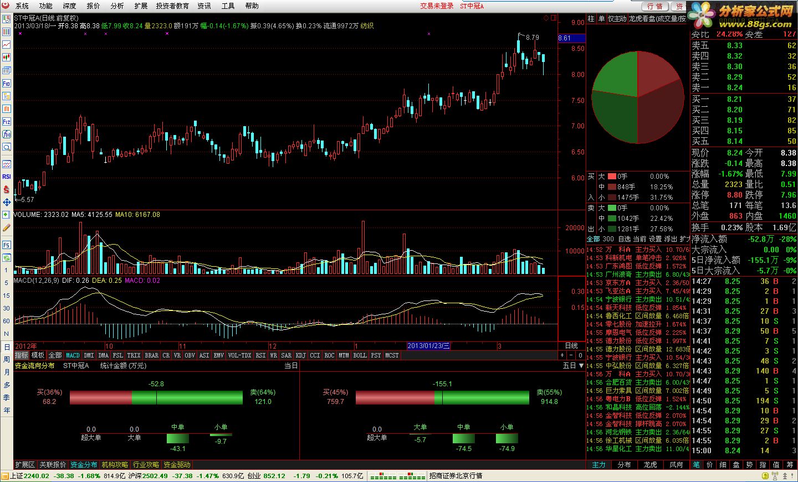This screenshot has width=798, height=482.
Task: Select the BOLL indicator tab
Action: [x=360, y=355]
